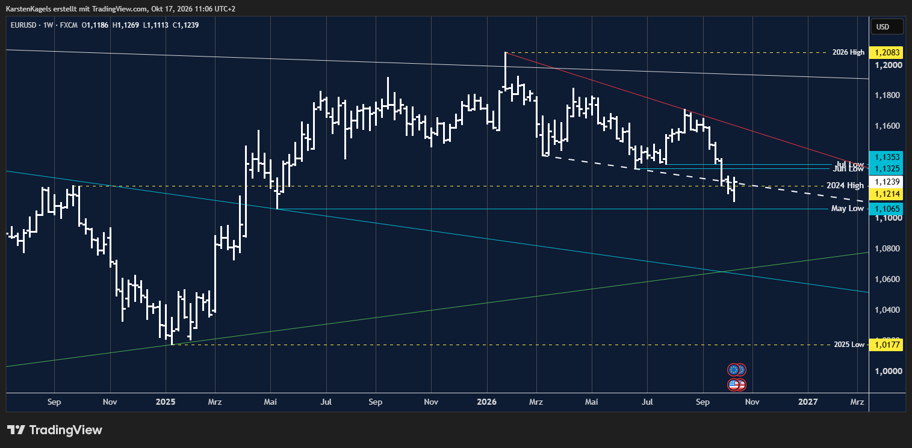Click the 1,0000 value on the price axis
The height and width of the screenshot is (448, 912).
tap(888, 372)
